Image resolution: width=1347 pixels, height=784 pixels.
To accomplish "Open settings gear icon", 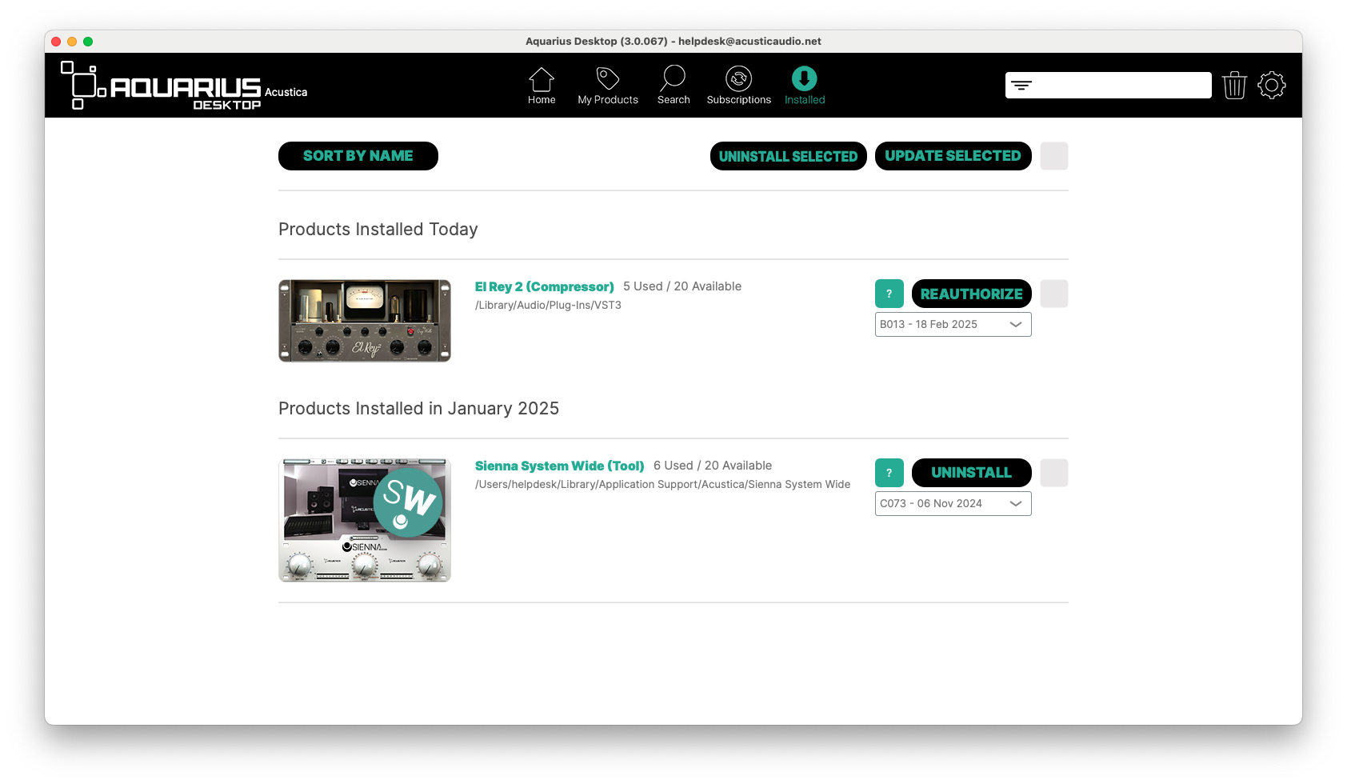I will tap(1271, 85).
